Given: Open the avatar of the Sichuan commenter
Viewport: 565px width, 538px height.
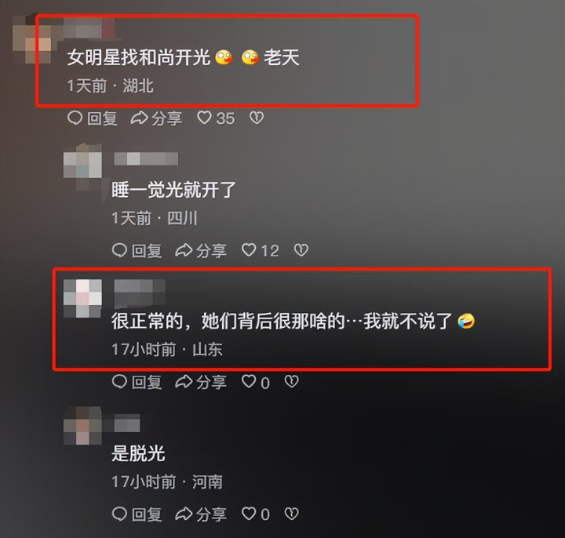Looking at the screenshot, I should [82, 166].
